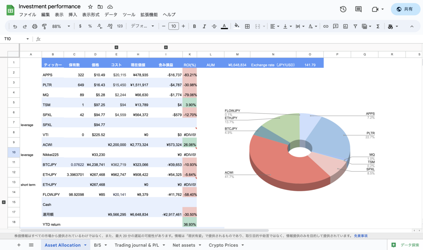Screen dimensions: 423x250
Task: Increase decimal places from the toolbar
Action: click(x=109, y=26)
